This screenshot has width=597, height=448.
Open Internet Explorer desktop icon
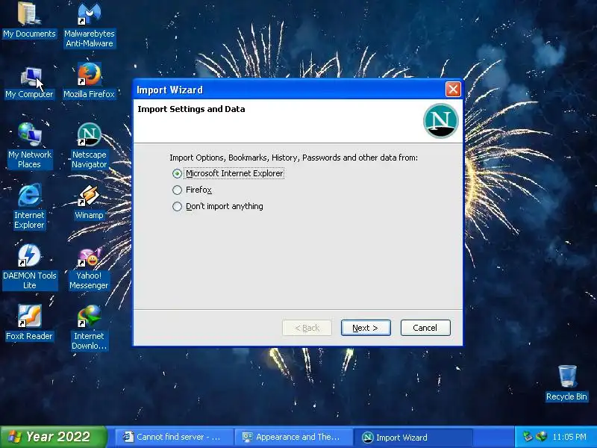click(x=29, y=206)
